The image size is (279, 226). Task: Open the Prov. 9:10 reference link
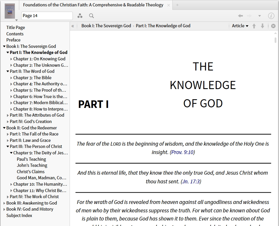click(182, 152)
